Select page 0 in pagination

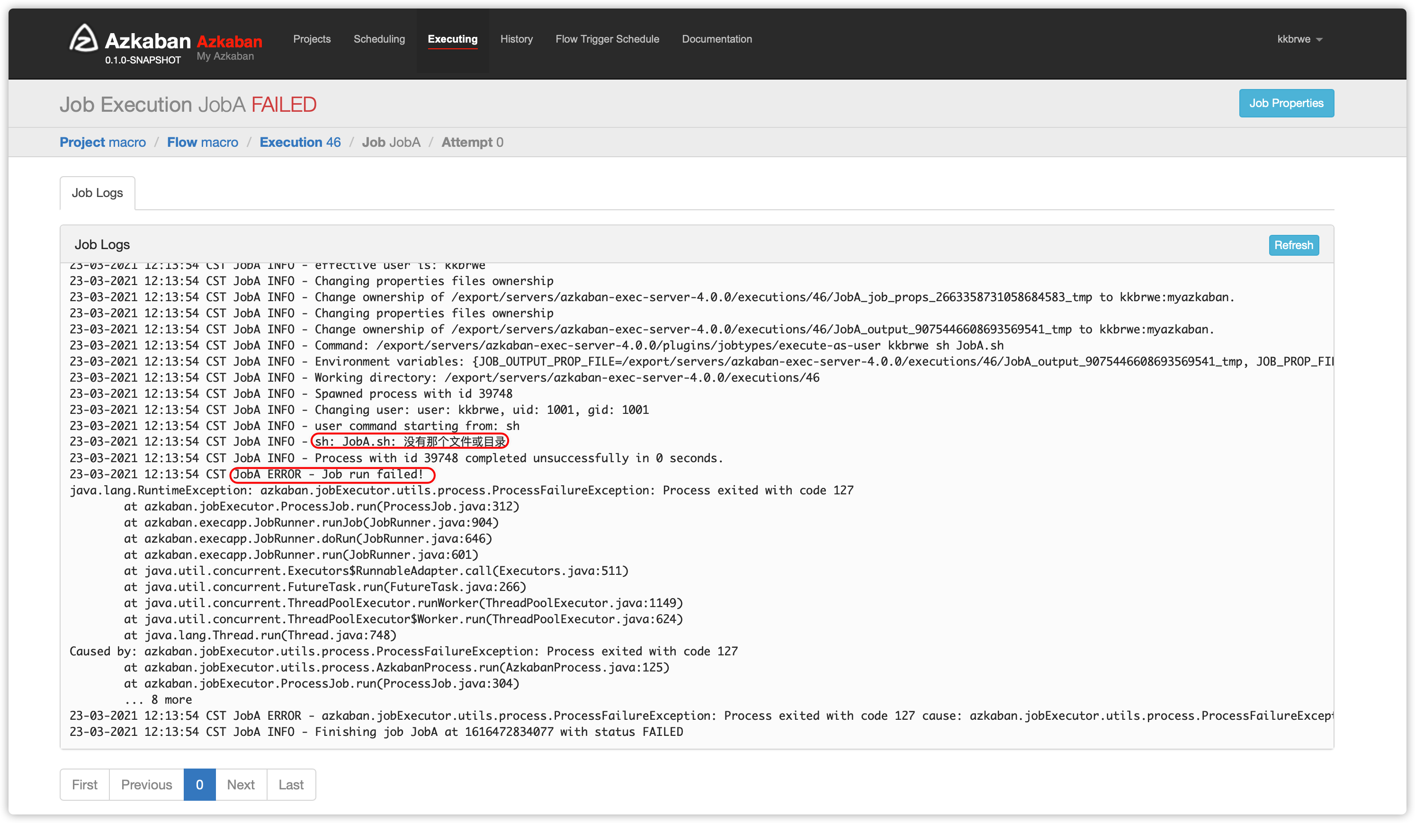(199, 784)
